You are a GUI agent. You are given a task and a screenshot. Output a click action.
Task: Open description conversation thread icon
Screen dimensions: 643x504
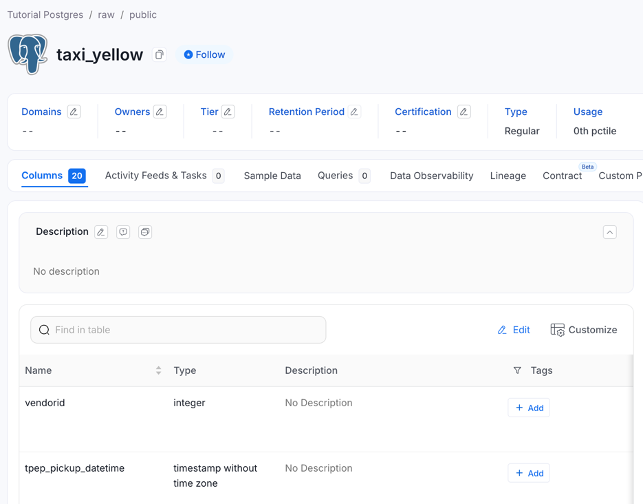(145, 232)
